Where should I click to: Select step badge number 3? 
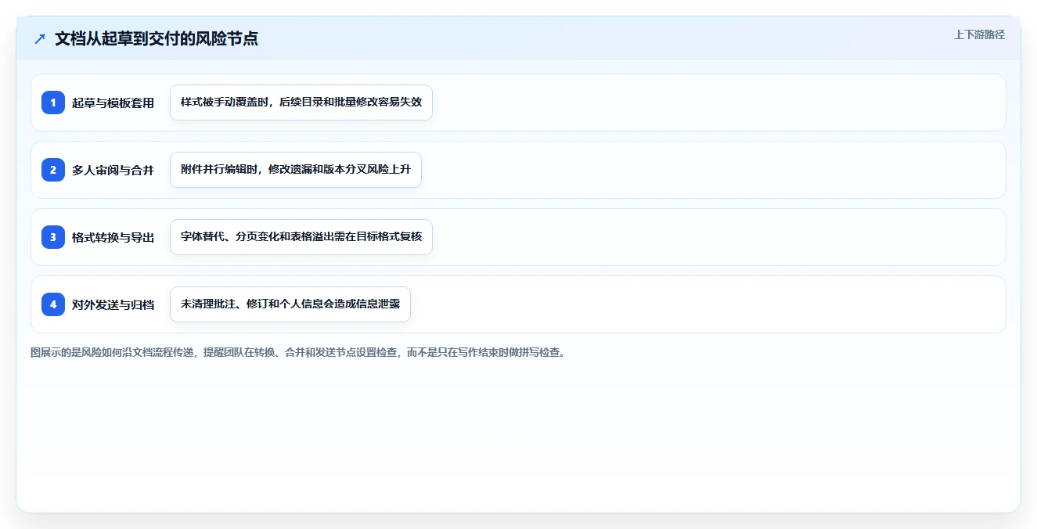pos(53,237)
